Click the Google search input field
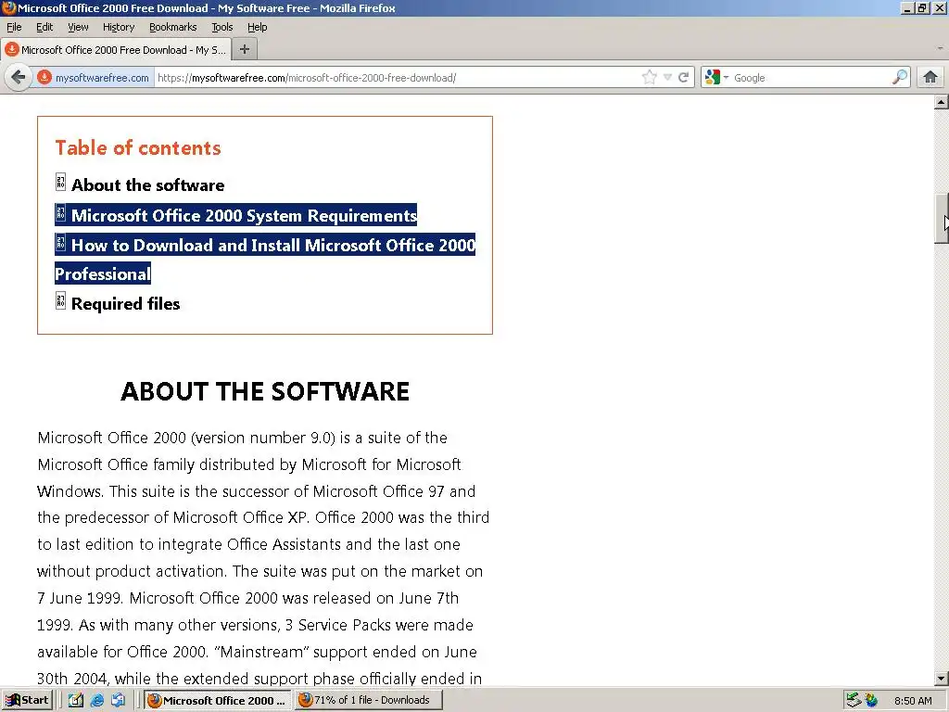 811,78
